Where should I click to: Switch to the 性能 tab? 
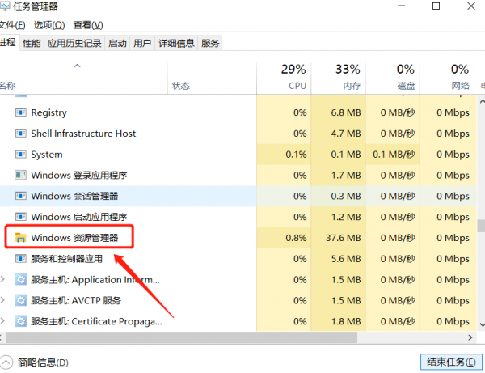click(x=32, y=44)
